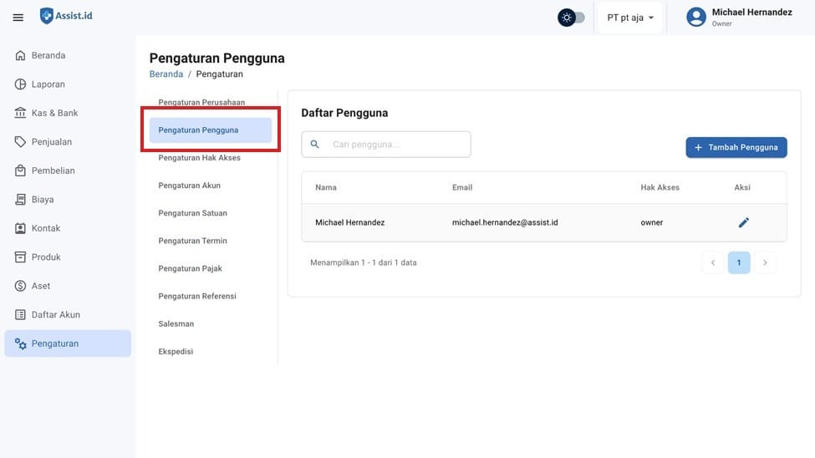Open Pengaturan Hak Akses settings tab
815x458 pixels.
coord(200,158)
